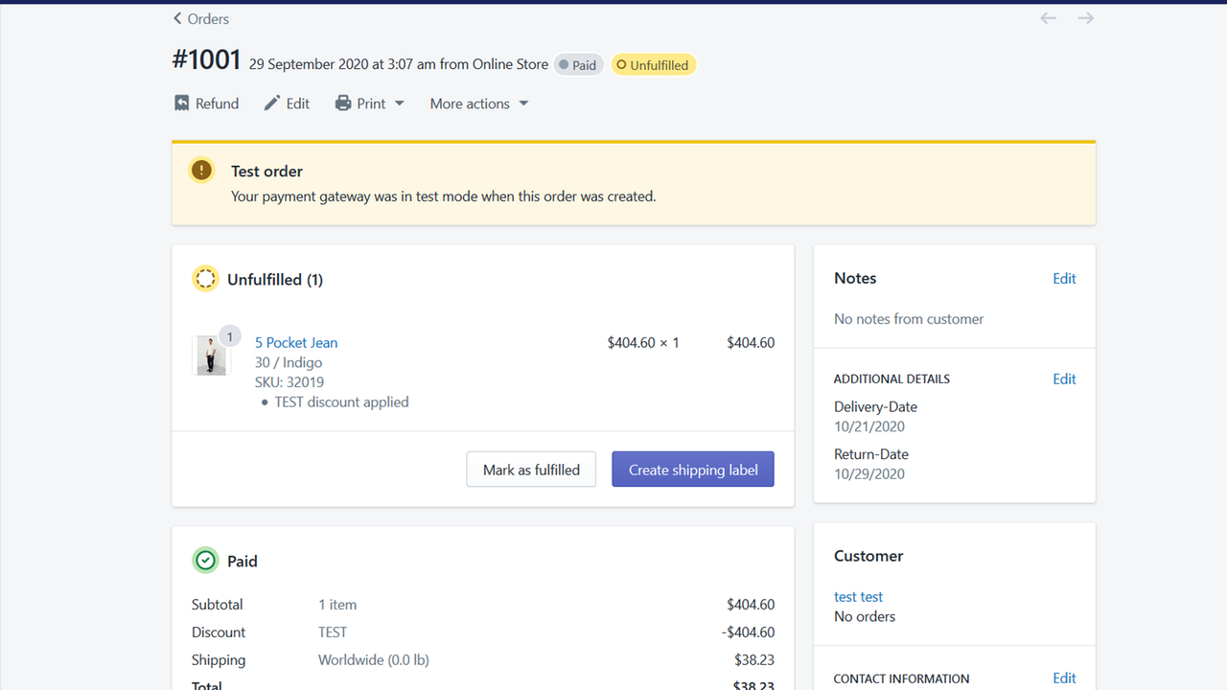The height and width of the screenshot is (690, 1227).
Task: Open the Unfulfilled status badge
Action: coord(653,64)
